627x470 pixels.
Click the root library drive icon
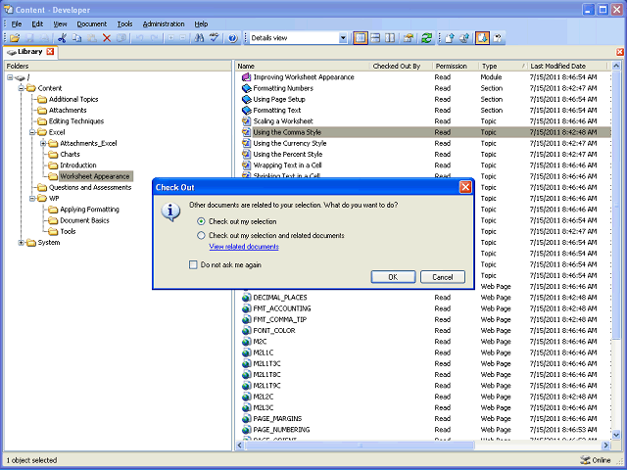(x=20, y=77)
